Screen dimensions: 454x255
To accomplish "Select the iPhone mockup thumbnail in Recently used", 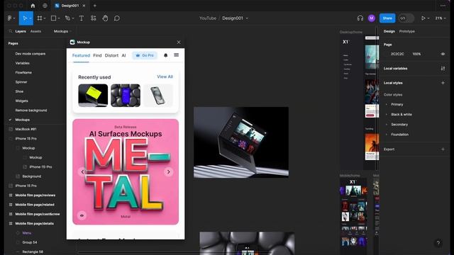I will [158, 96].
